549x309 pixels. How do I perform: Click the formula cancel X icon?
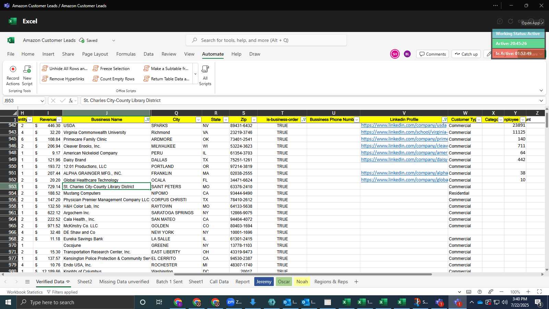click(53, 101)
